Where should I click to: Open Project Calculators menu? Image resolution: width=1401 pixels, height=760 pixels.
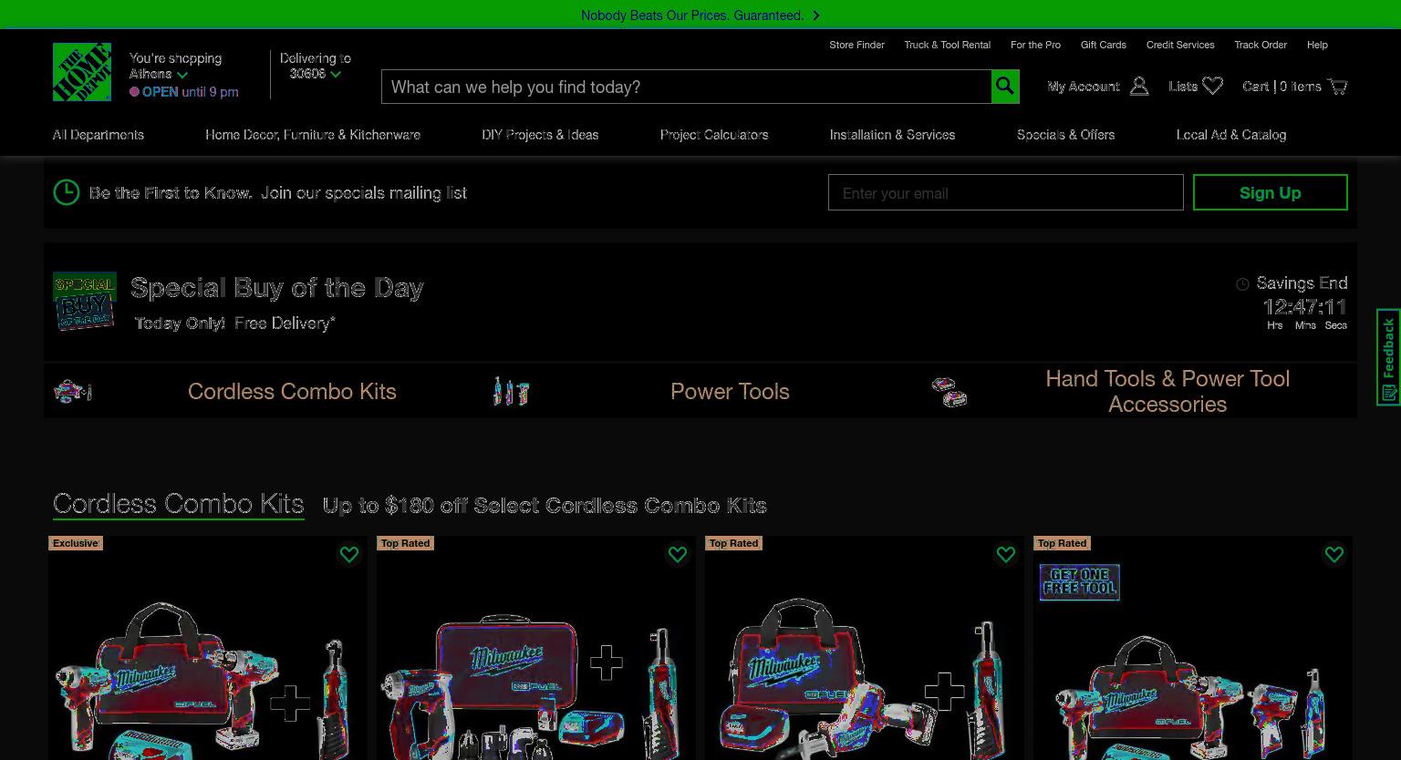(x=714, y=135)
